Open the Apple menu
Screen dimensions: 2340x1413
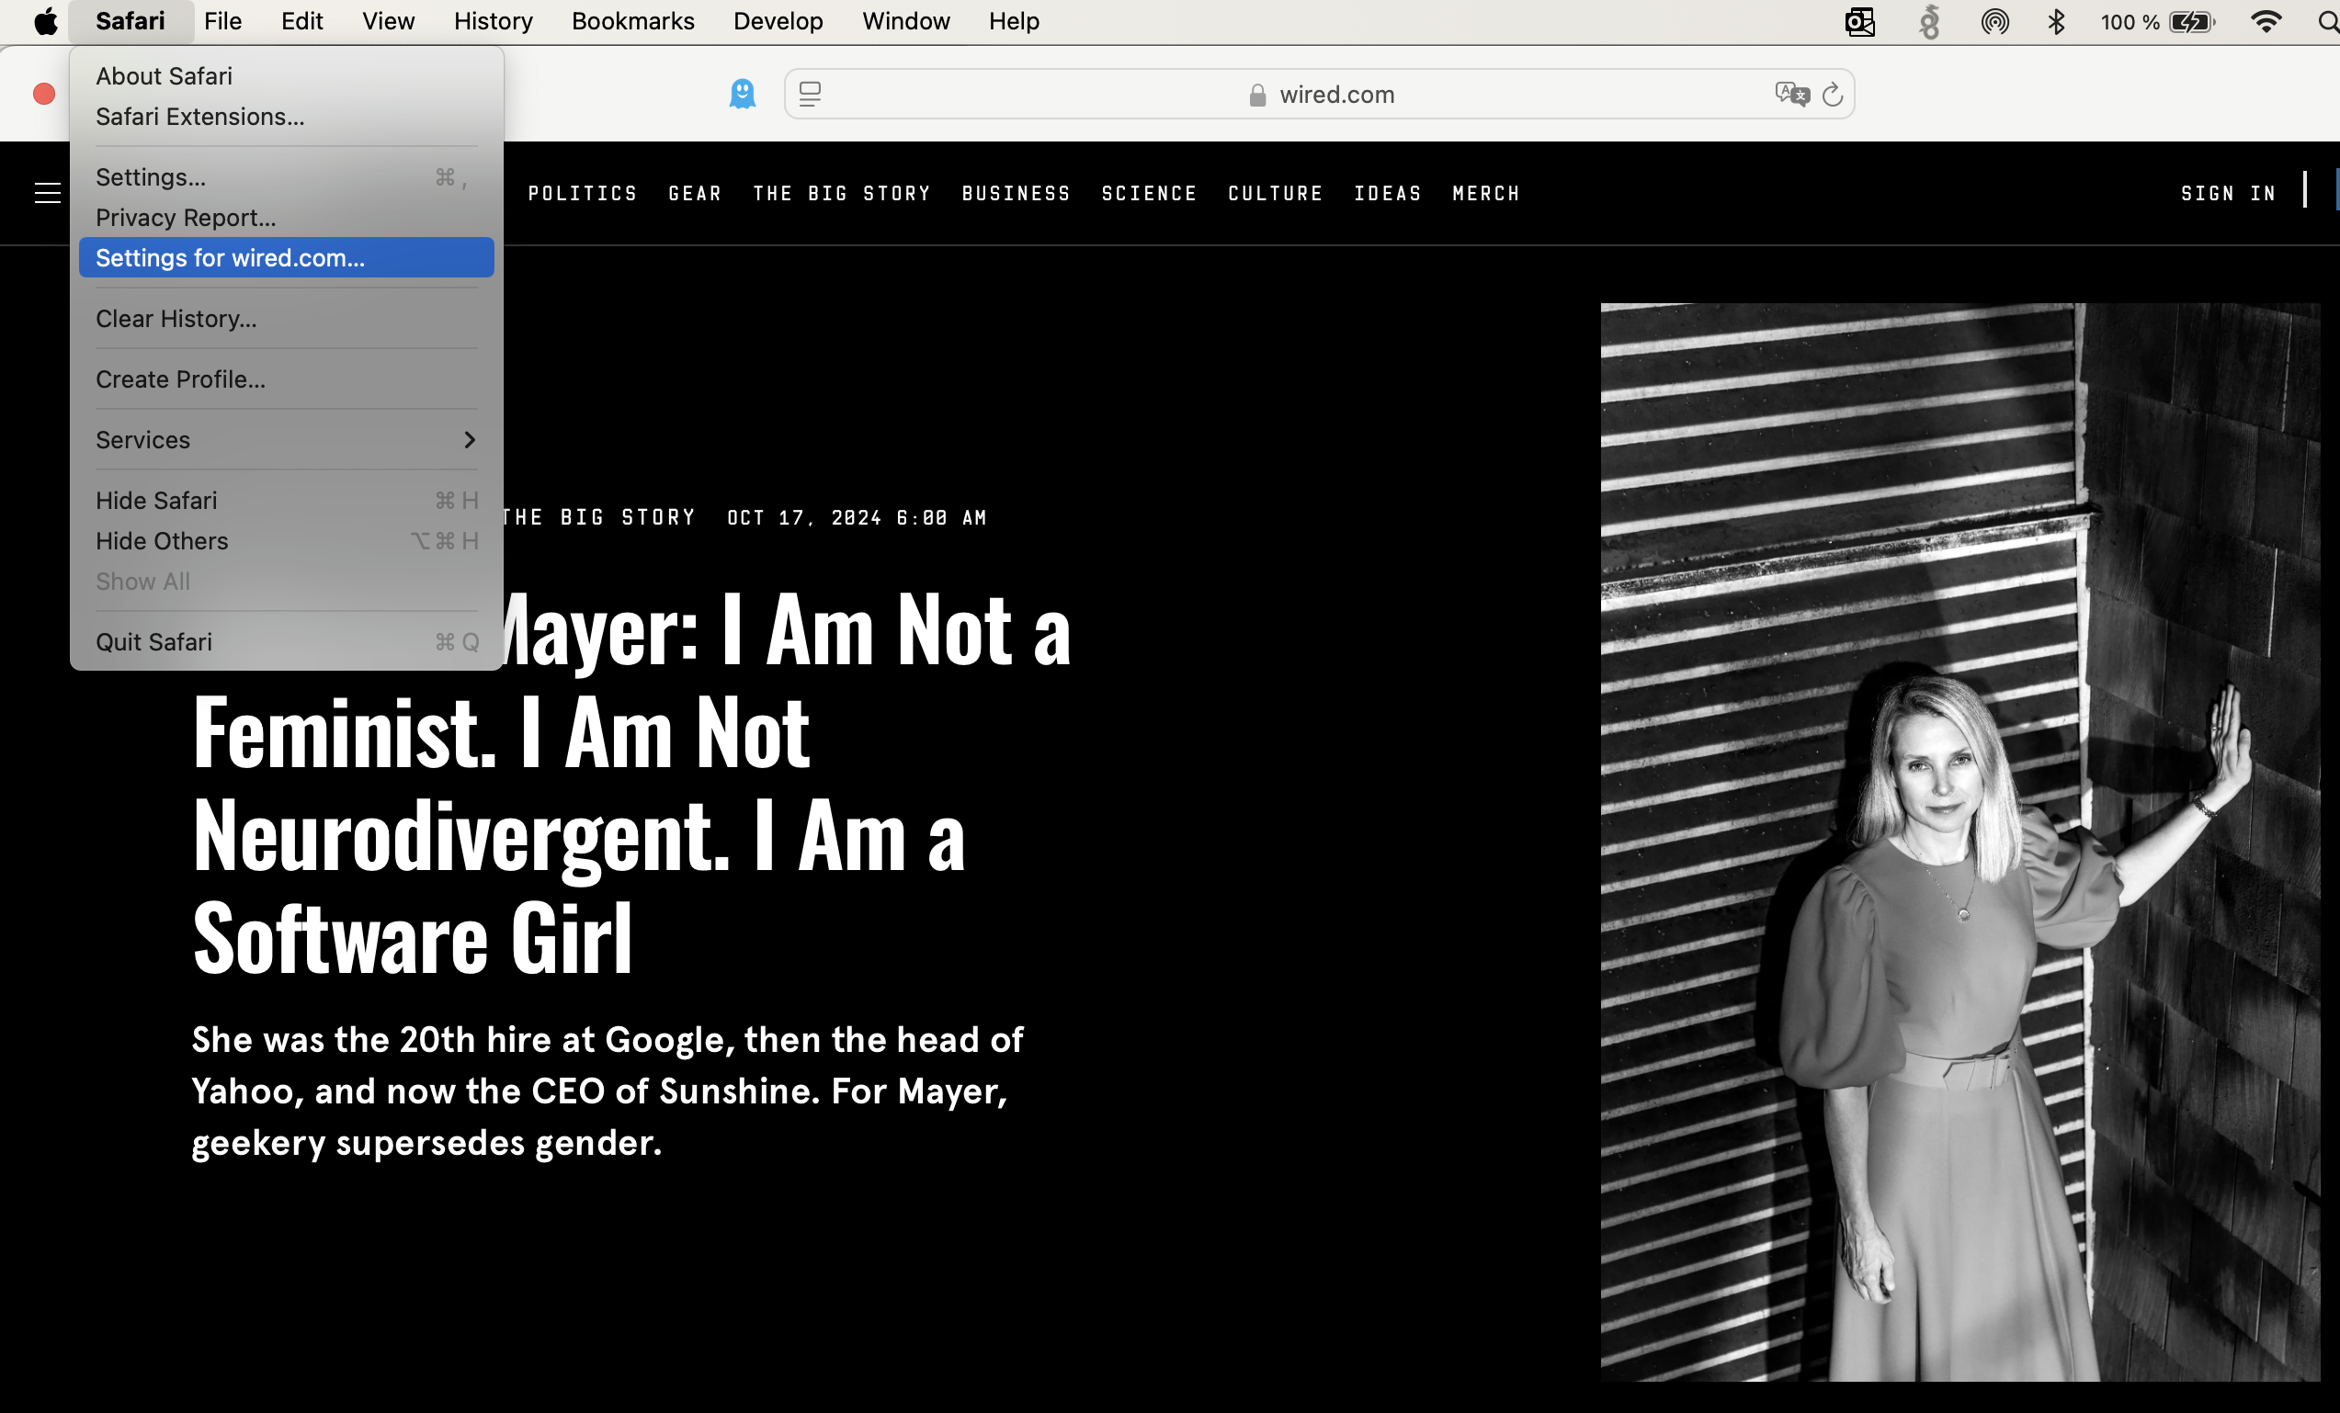[45, 21]
